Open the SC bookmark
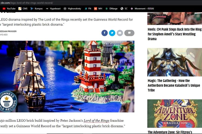 point(124,9)
